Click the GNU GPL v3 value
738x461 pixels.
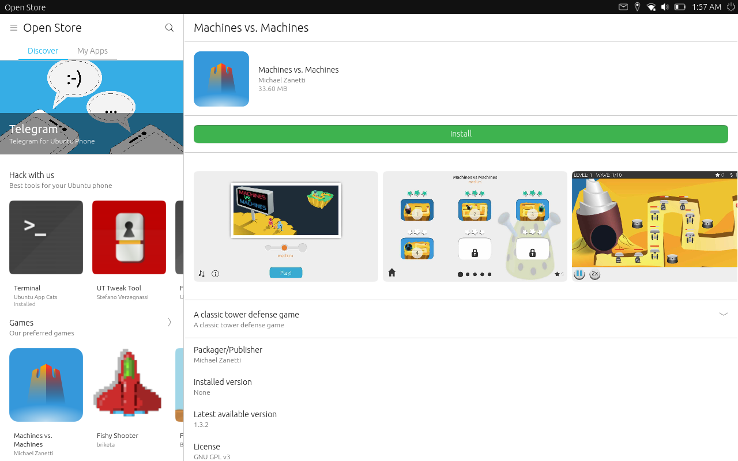[212, 457]
